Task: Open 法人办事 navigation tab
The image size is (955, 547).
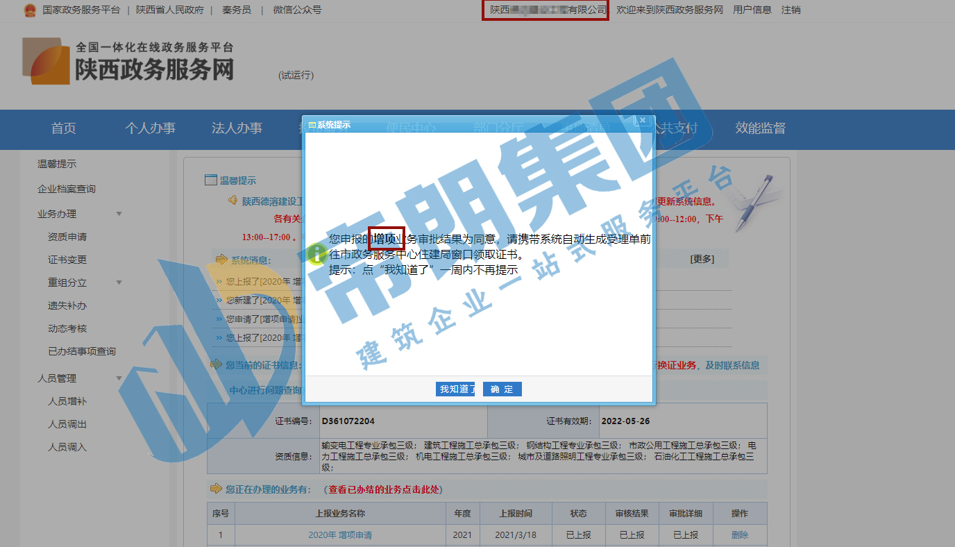Action: [x=237, y=128]
